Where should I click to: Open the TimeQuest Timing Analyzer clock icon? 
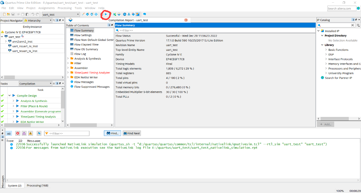124,14
